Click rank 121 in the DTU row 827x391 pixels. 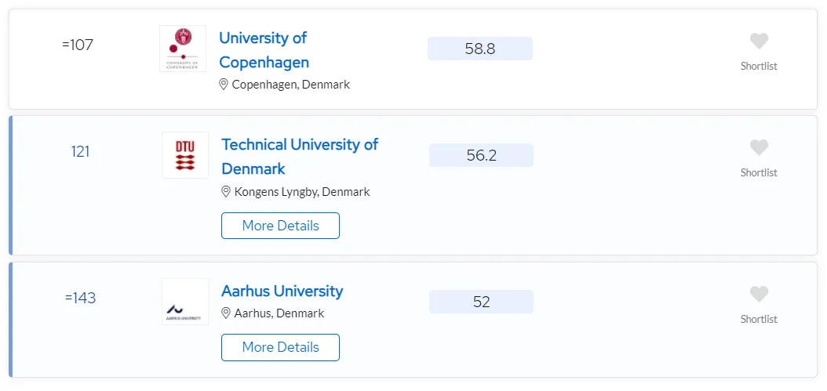coord(81,152)
